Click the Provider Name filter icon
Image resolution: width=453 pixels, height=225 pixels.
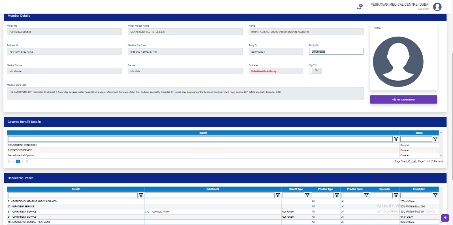pyautogui.click(x=366, y=195)
